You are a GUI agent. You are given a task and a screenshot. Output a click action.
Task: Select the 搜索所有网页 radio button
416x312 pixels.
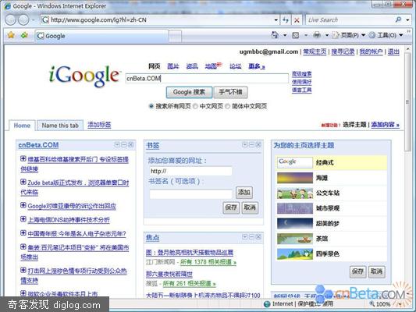pos(151,106)
